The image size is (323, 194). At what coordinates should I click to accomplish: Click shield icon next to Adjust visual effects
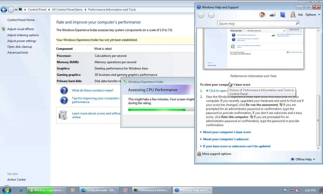(x=4, y=29)
